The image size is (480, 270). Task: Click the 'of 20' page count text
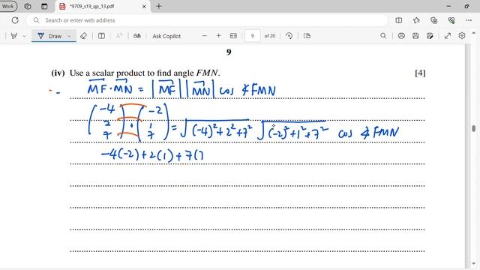[x=270, y=36]
